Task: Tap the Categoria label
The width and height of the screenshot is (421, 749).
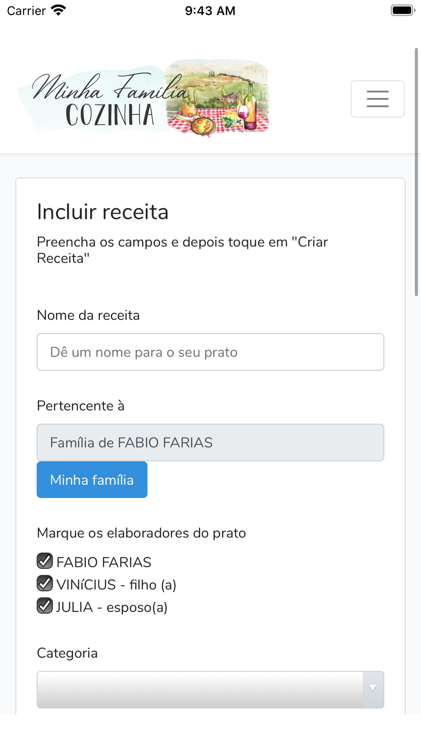Action: [x=67, y=653]
